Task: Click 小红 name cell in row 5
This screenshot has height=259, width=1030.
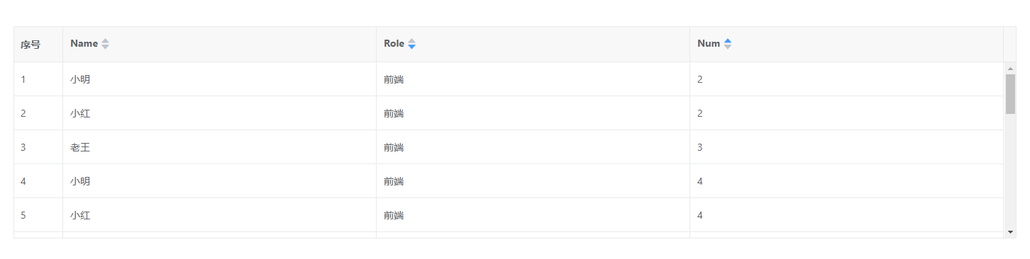Action: tap(219, 215)
